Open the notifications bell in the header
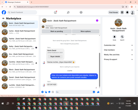This screenshot has width=138, height=110. [127, 12]
